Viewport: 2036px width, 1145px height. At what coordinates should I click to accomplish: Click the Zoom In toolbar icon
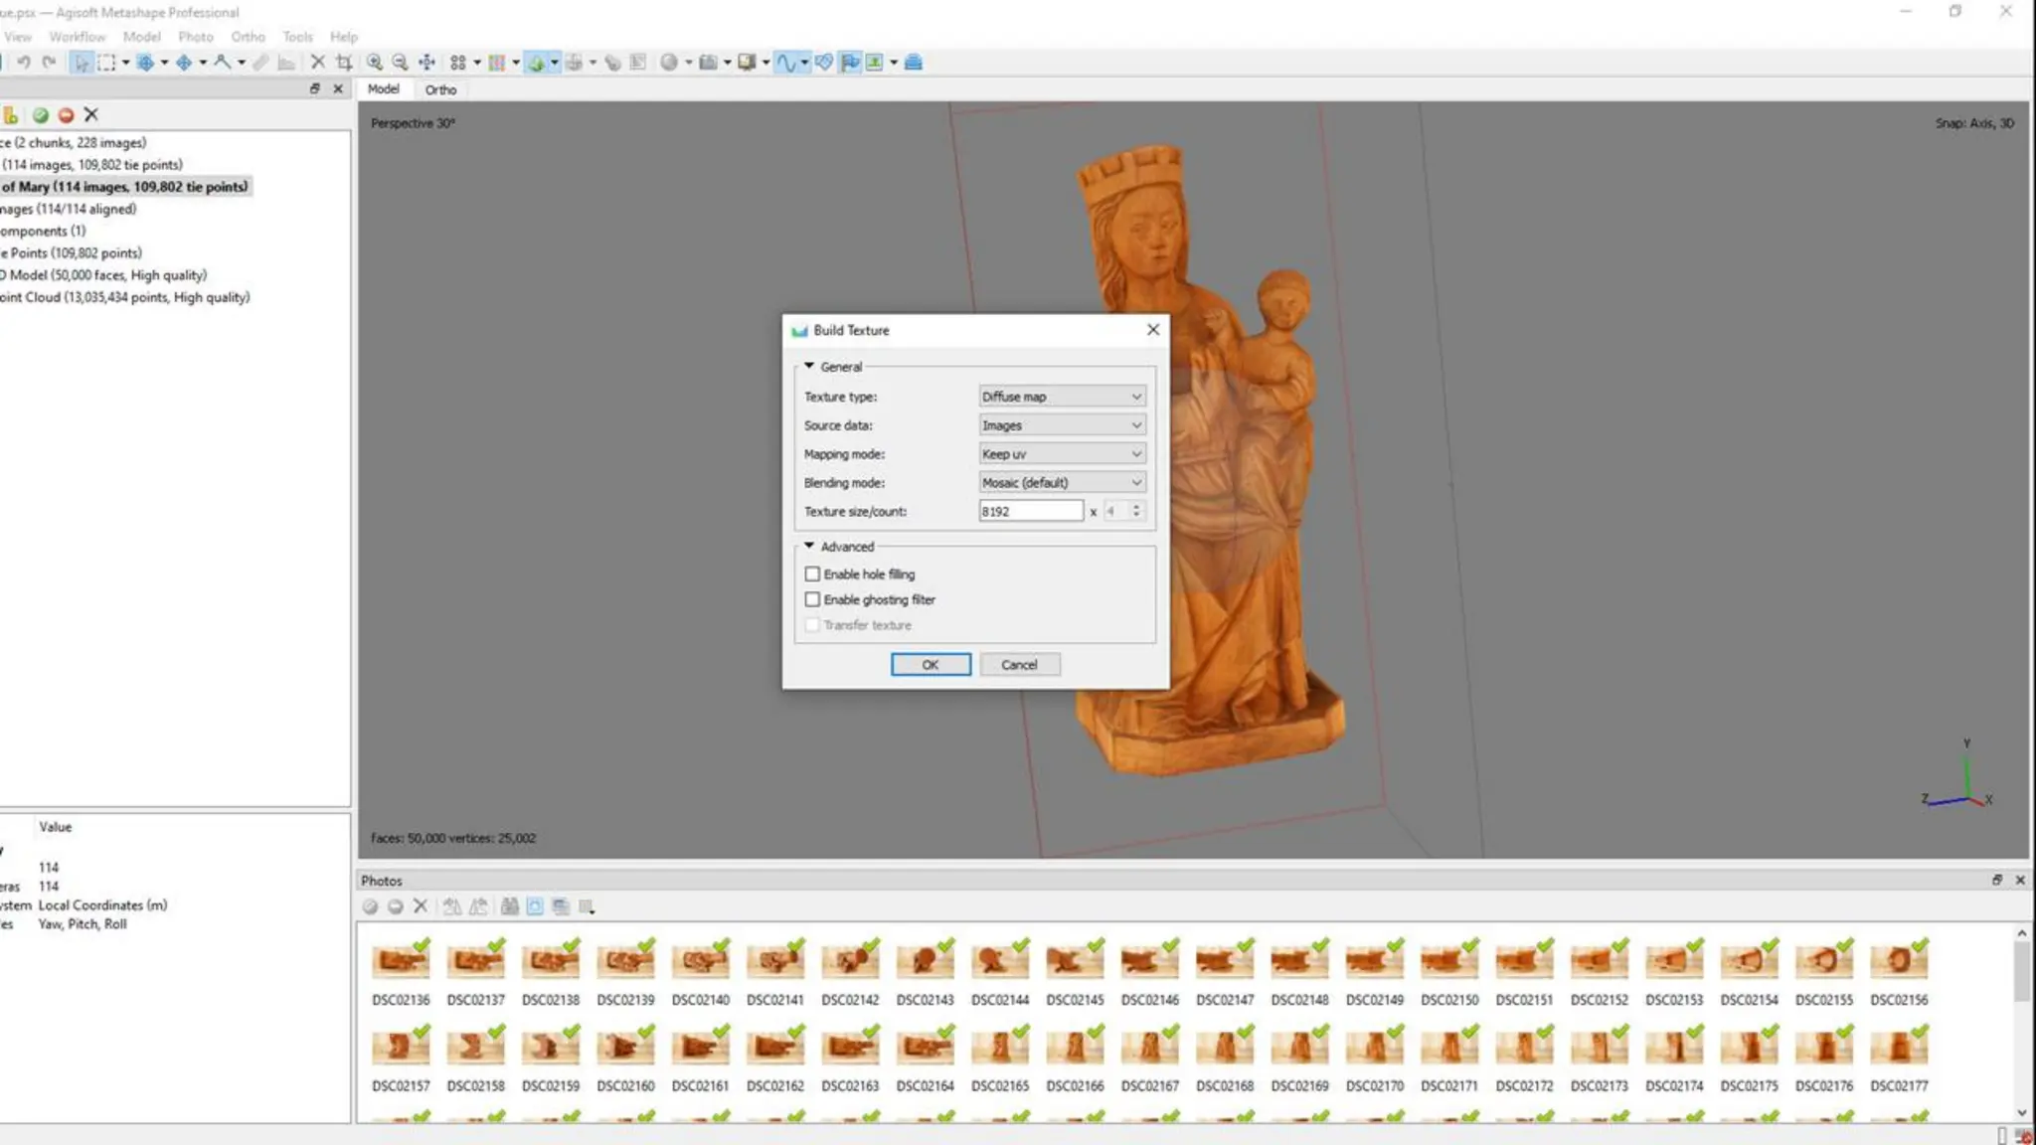coord(375,63)
